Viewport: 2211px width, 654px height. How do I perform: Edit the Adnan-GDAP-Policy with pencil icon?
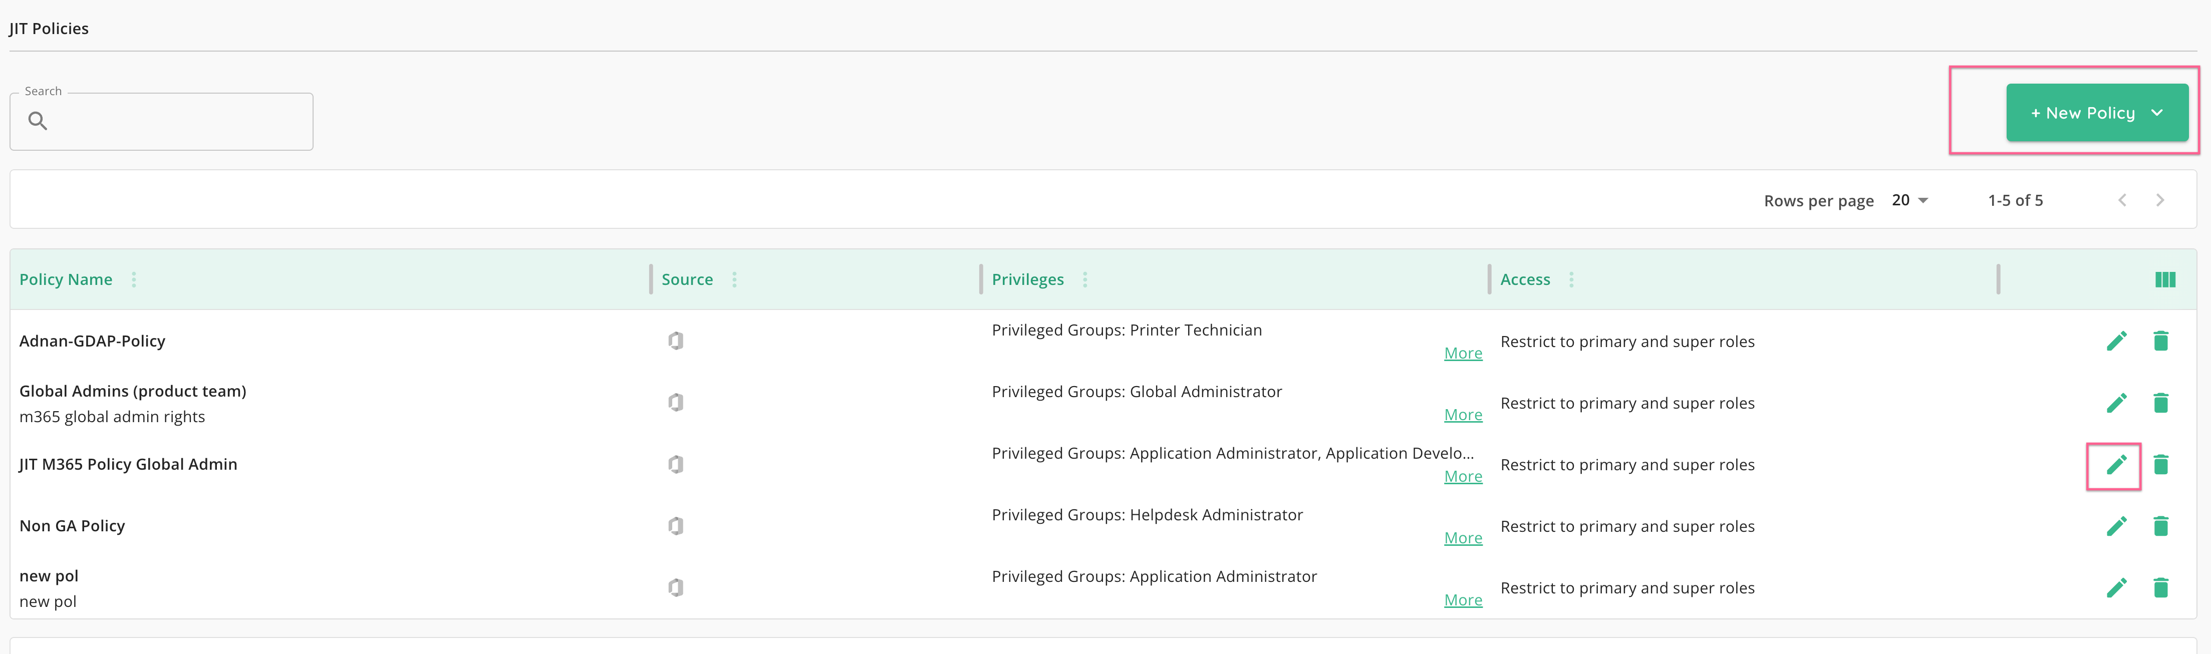[2117, 342]
